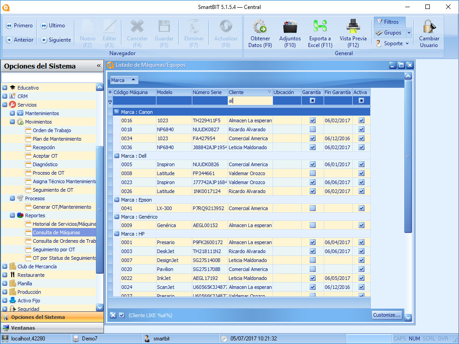
Task: Click the Educativo graduation cap icon
Action: coord(12,88)
